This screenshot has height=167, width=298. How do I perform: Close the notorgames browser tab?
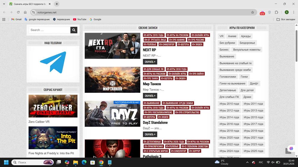[50, 4]
